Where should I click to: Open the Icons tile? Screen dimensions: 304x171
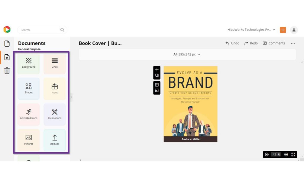pyautogui.click(x=55, y=89)
